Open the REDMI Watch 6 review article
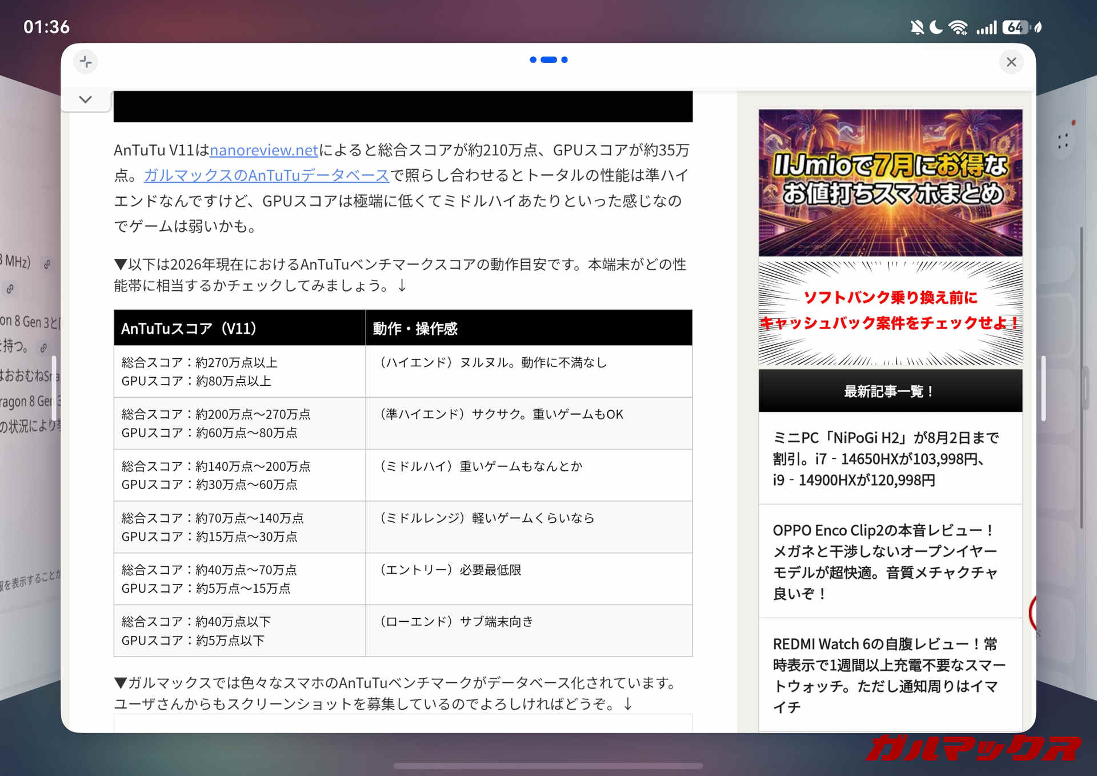The width and height of the screenshot is (1097, 776). pos(890,675)
